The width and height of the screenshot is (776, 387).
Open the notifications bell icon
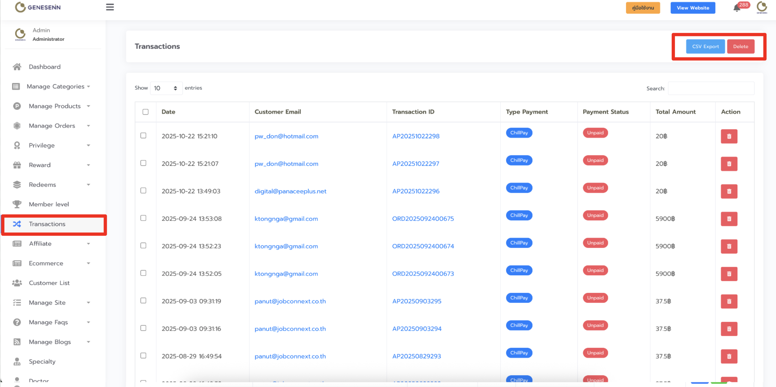pos(737,8)
